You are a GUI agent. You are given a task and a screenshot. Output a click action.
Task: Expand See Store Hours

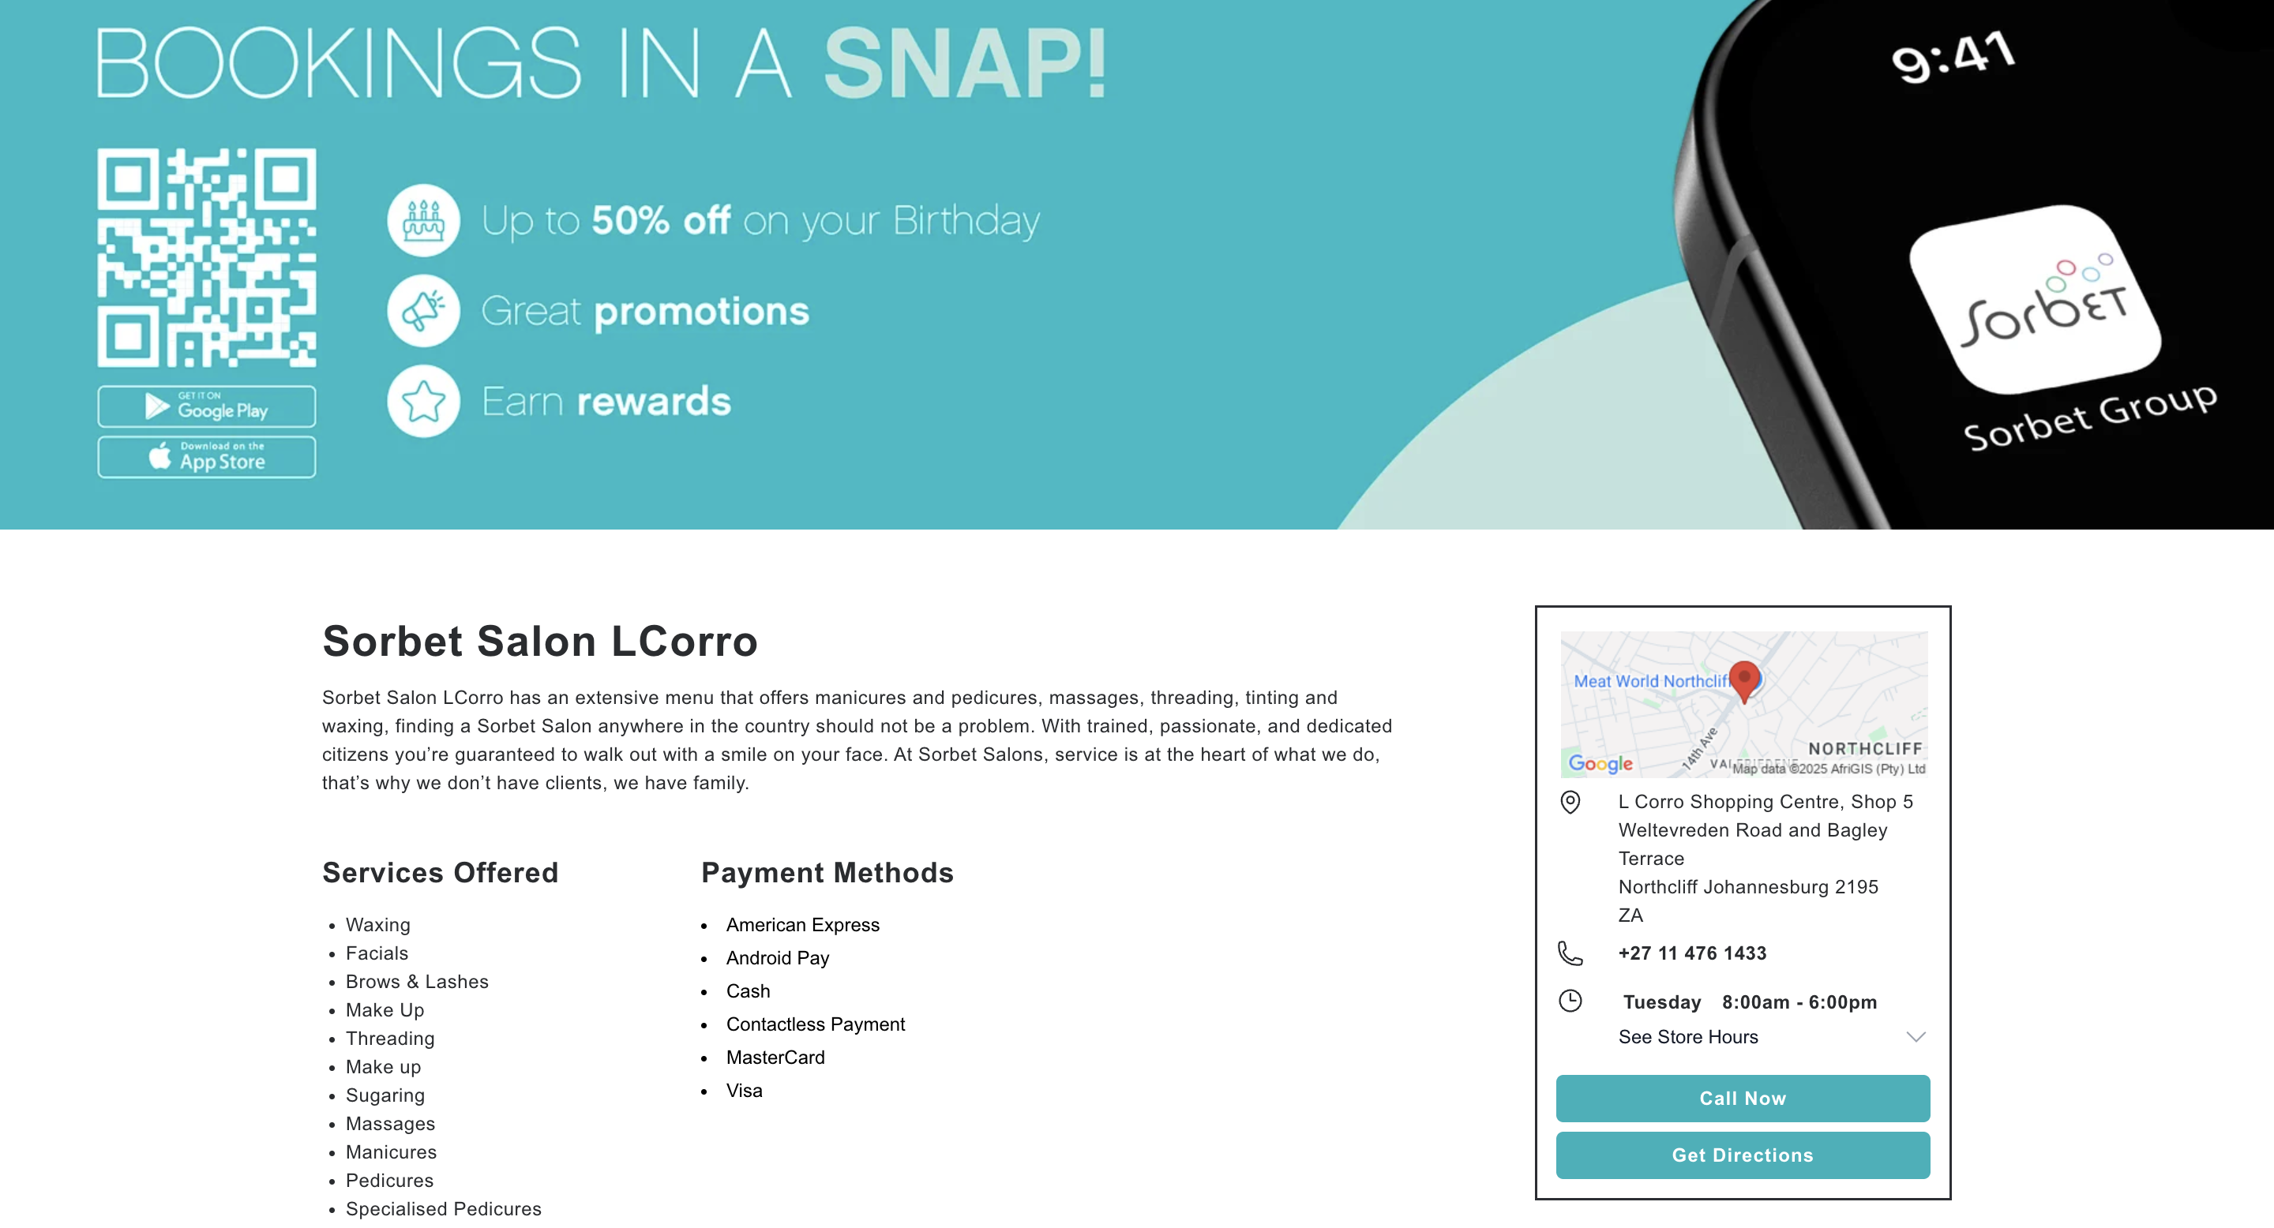coord(1688,1036)
